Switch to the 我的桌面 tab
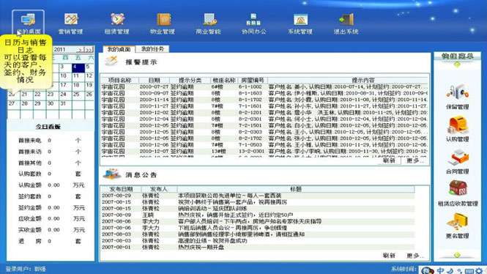Viewport: 487px width, 274px height. click(x=119, y=49)
